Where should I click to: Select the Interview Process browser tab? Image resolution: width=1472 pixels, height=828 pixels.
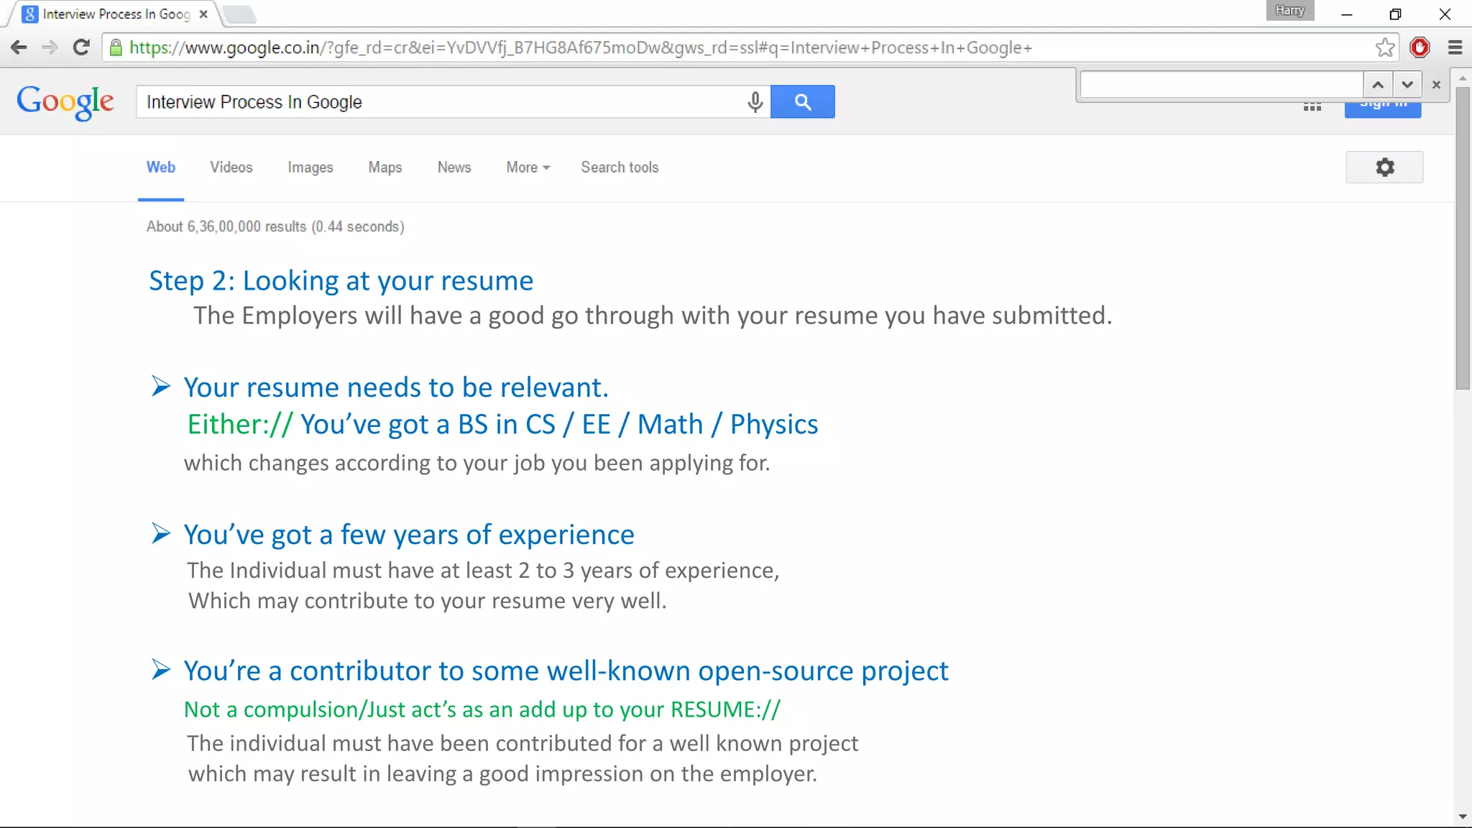[115, 14]
